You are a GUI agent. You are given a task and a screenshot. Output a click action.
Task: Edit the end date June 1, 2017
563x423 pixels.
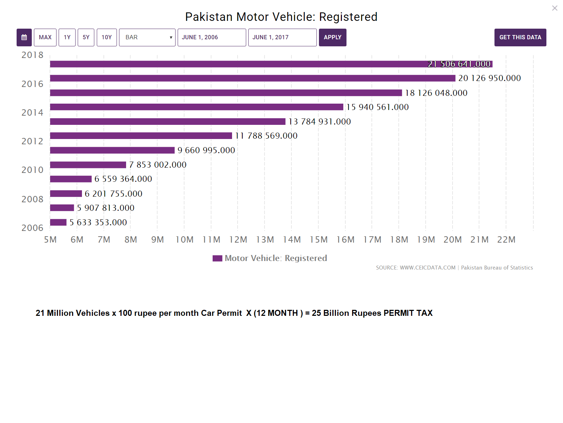click(283, 37)
